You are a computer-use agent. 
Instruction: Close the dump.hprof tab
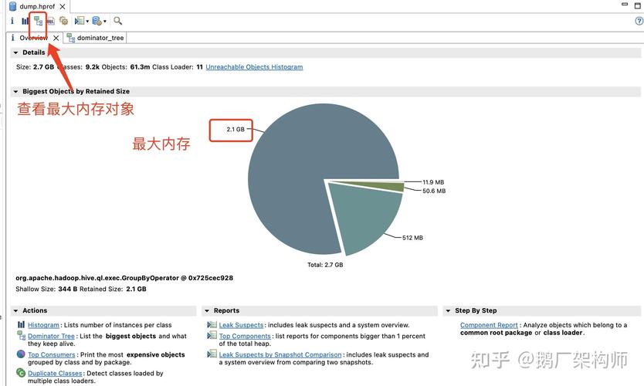click(x=63, y=7)
